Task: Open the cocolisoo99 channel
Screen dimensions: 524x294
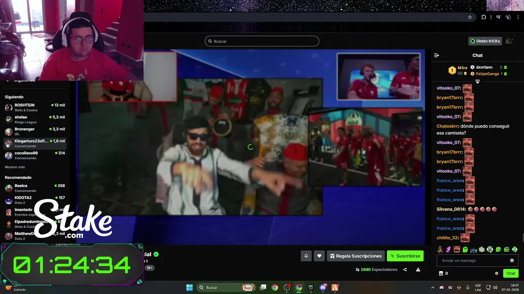Action: click(35, 155)
